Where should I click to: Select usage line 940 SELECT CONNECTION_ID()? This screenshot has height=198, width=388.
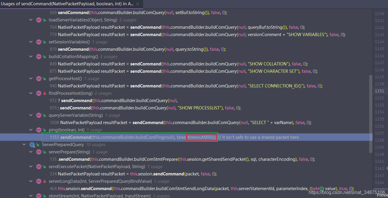point(186,86)
